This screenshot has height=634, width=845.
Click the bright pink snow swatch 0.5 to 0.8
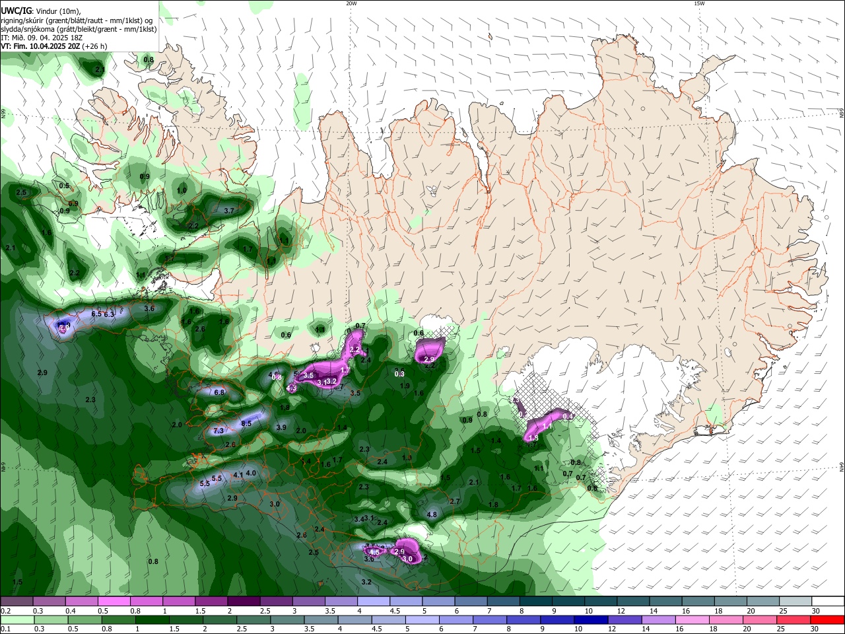tap(114, 602)
